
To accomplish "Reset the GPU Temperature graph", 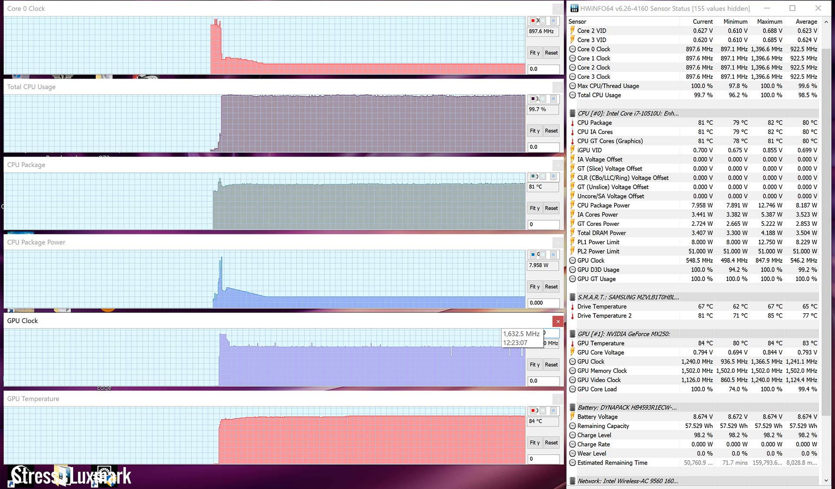I will point(551,442).
